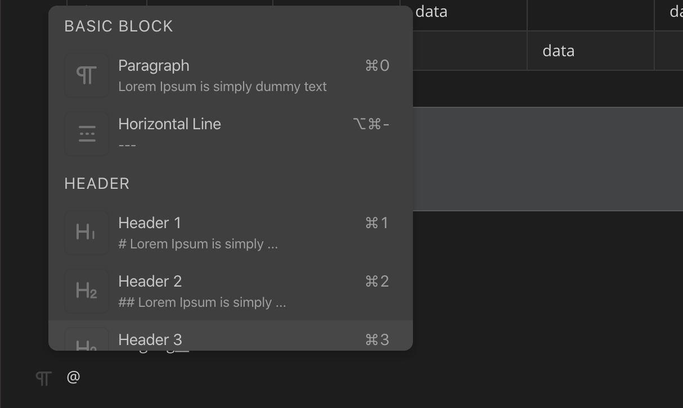Image resolution: width=683 pixels, height=408 pixels.
Task: Click the Horizontal Line icon
Action: coord(87,134)
